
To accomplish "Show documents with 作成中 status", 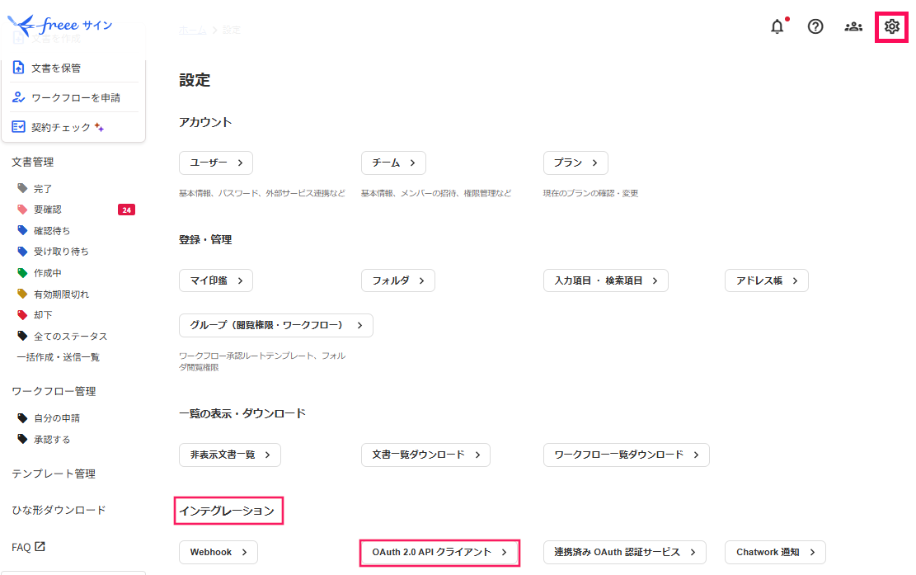I will (47, 273).
